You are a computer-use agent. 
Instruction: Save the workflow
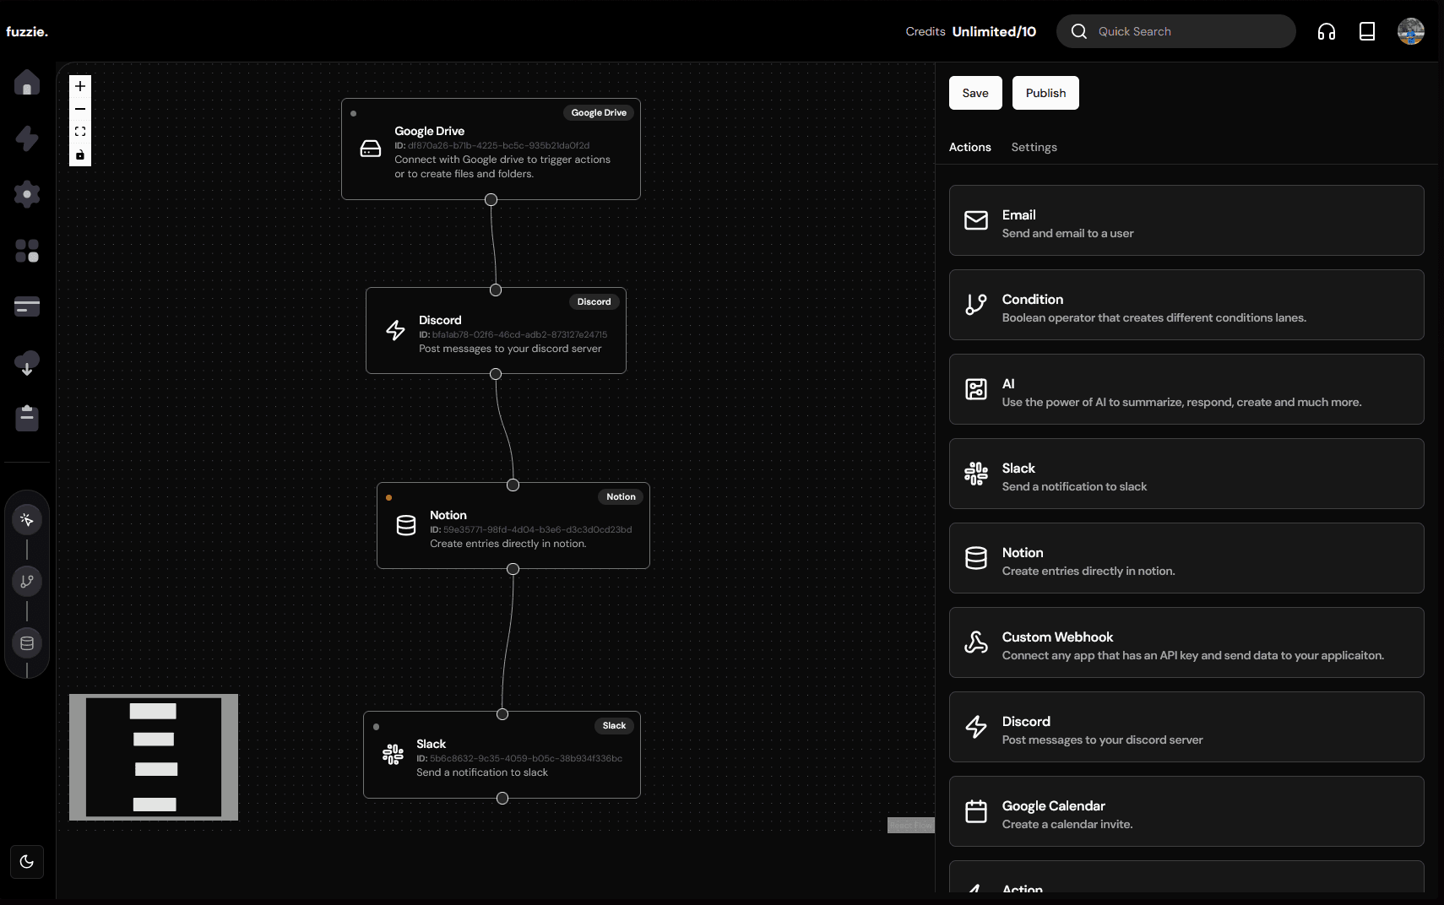point(975,93)
